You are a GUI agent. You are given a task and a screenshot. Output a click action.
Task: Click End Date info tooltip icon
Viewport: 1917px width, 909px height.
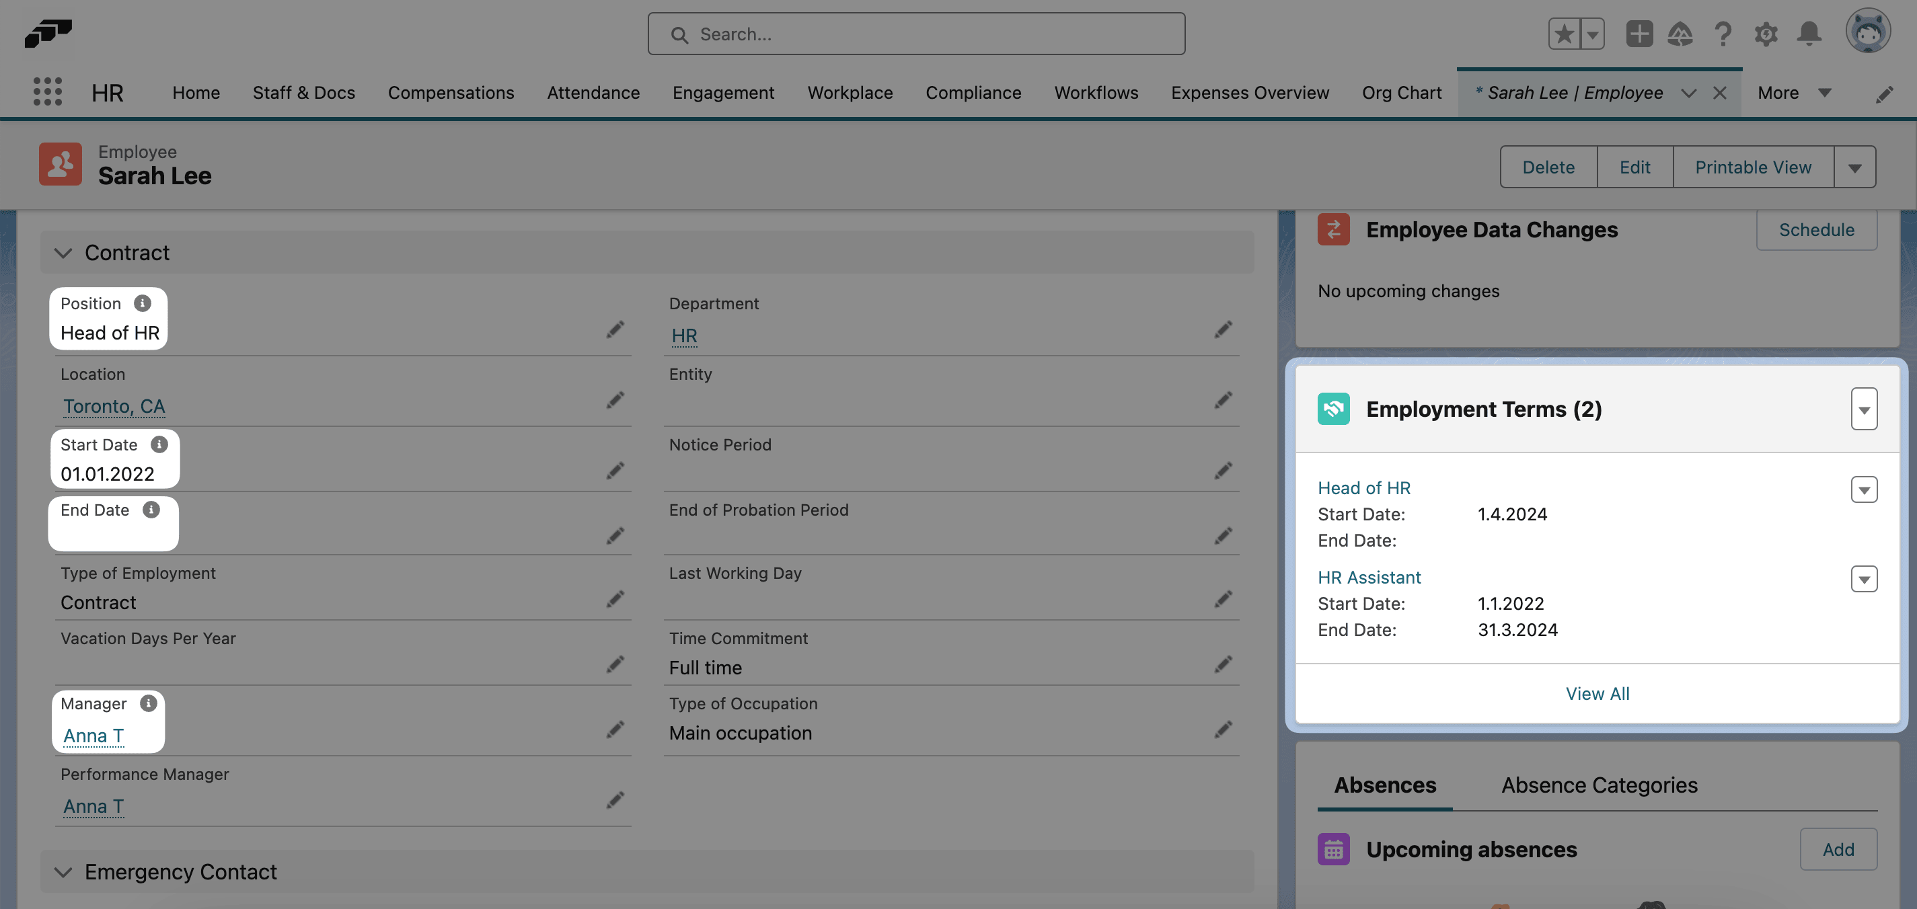pos(151,510)
